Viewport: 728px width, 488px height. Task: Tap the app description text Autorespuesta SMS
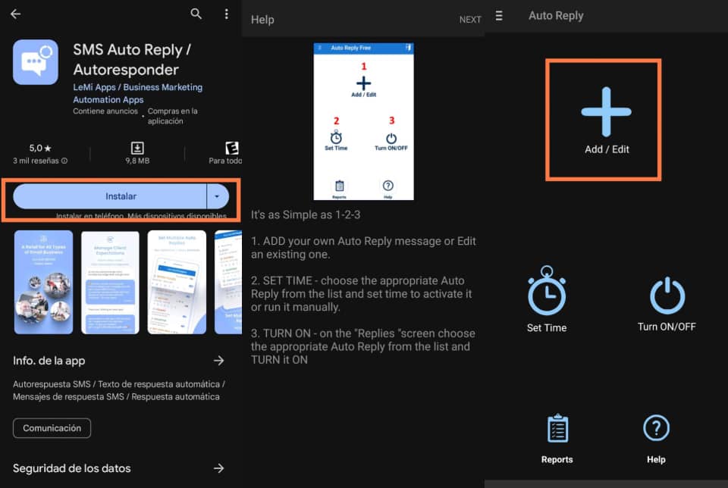point(119,390)
